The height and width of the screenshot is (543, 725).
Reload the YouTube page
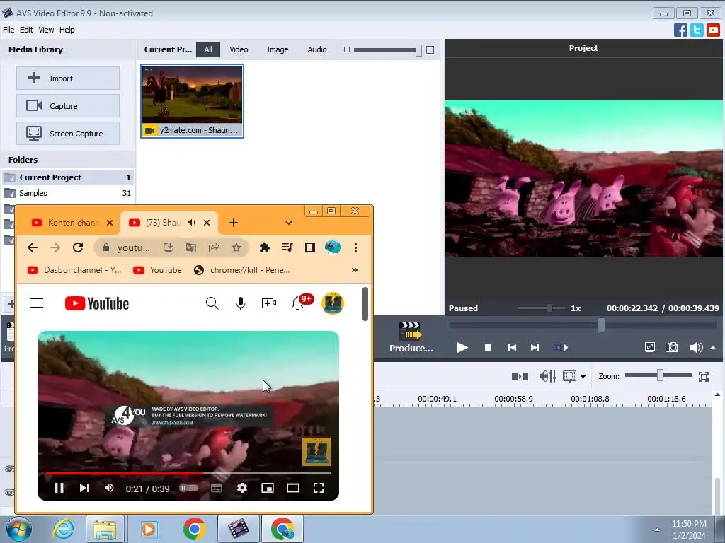click(x=78, y=247)
